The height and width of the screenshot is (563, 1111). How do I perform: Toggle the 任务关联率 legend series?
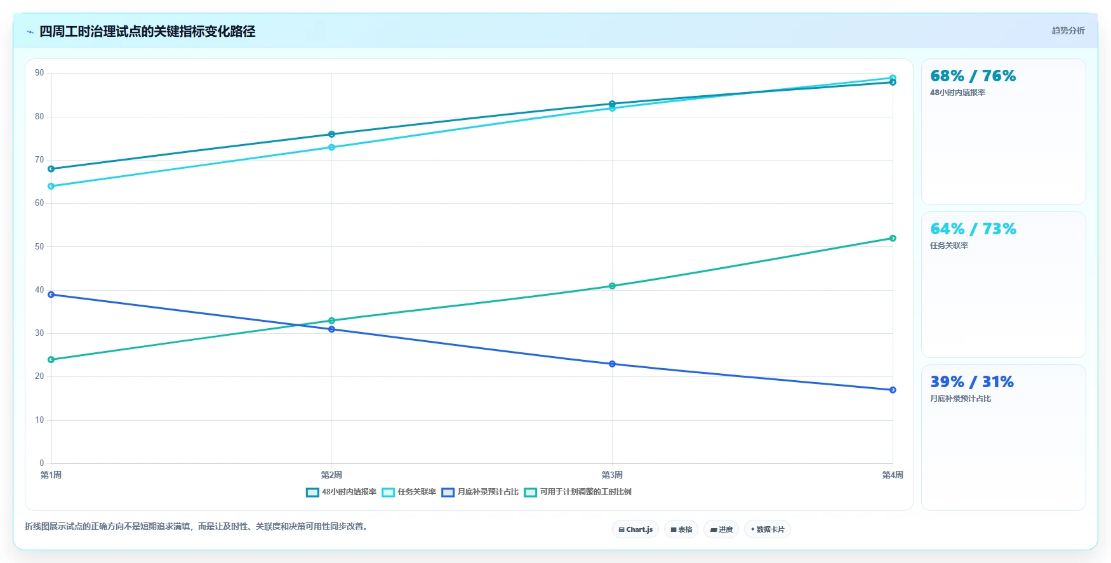[409, 492]
